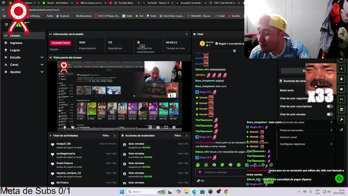Enter fullscreen on stream preview
This screenshot has width=348, height=196.
[x=166, y=127]
